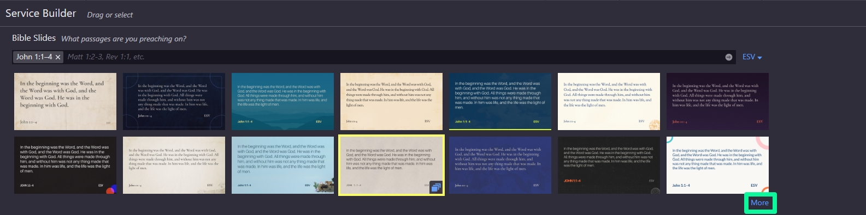Show more Bible slide styles
The width and height of the screenshot is (866, 215).
click(x=759, y=202)
